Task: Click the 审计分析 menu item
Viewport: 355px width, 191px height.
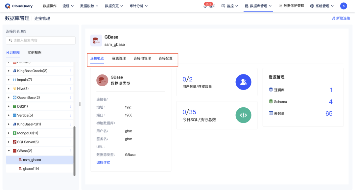Action: pyautogui.click(x=136, y=6)
